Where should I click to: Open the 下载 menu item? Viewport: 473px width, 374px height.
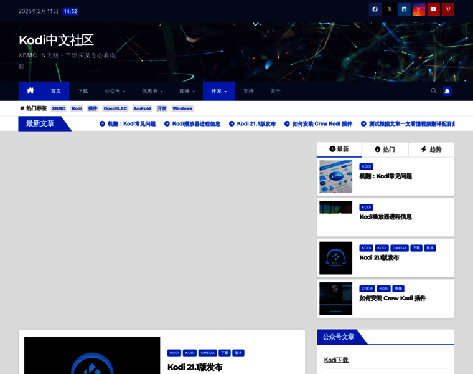coord(83,91)
